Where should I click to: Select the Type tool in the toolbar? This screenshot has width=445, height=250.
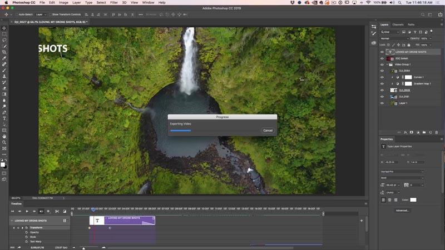(4, 118)
